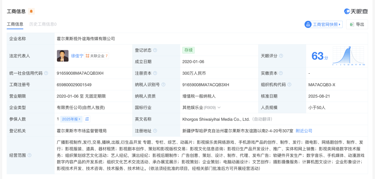Click the 关联企业 7 tag

pyautogui.click(x=97, y=56)
